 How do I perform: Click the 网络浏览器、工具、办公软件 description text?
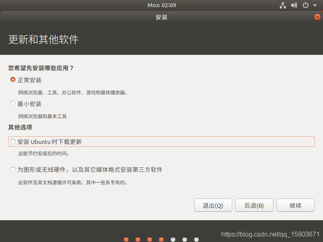point(73,93)
